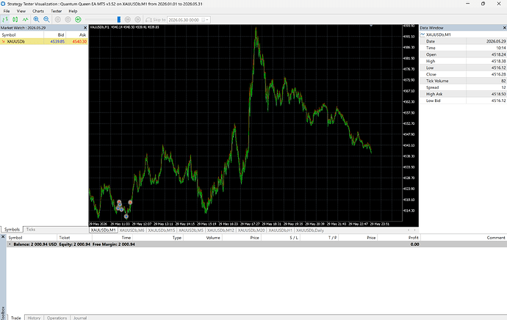The height and width of the screenshot is (320, 507).
Task: Click the Spread row in Data Window
Action: (x=463, y=87)
